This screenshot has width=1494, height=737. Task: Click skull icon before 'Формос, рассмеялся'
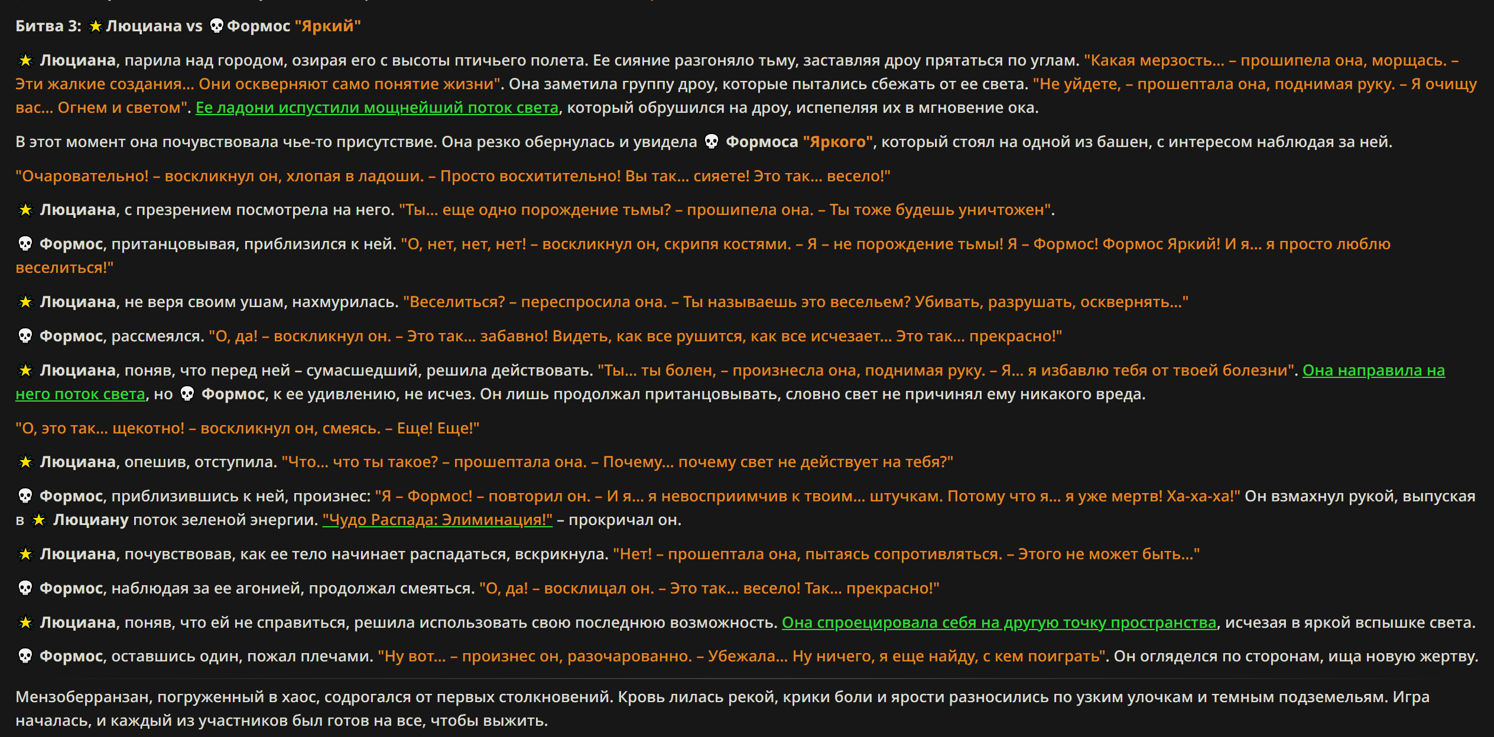click(25, 336)
